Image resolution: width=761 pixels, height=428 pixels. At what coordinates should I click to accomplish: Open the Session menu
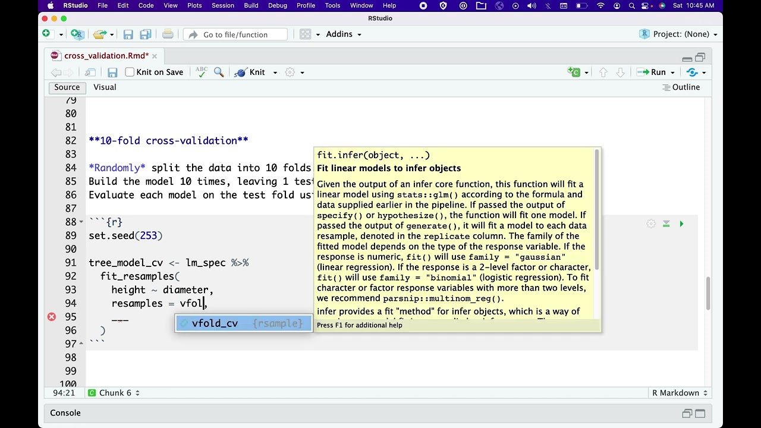[x=223, y=5]
